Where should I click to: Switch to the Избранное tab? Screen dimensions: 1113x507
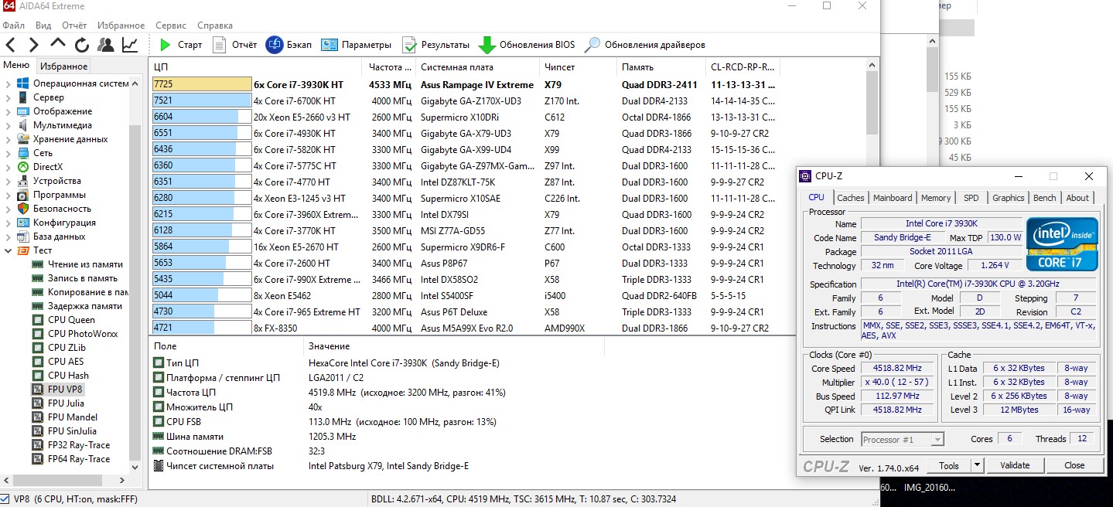(x=64, y=66)
